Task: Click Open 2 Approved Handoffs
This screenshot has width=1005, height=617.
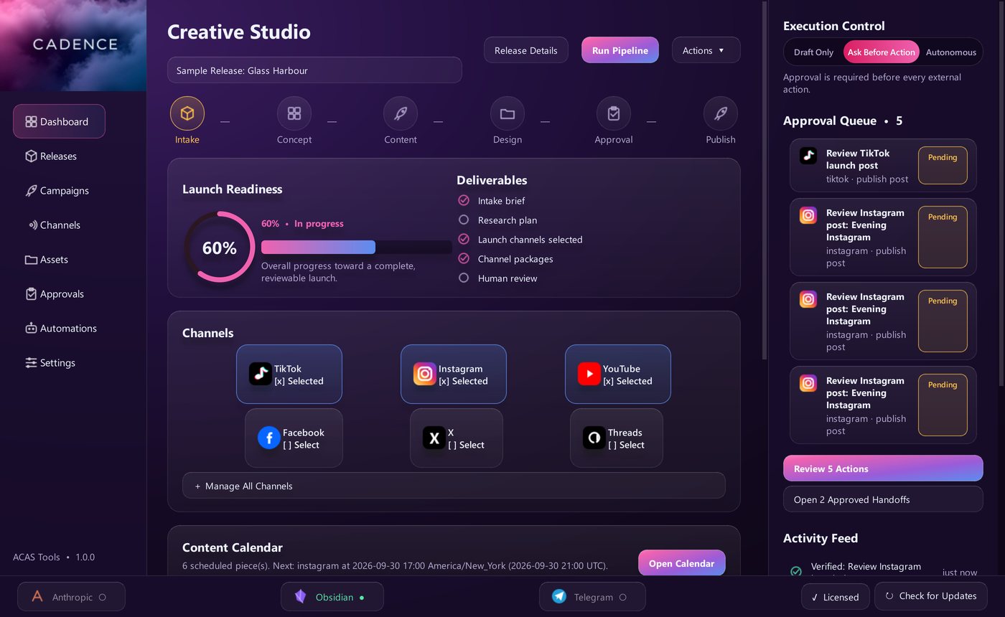Action: [x=883, y=499]
